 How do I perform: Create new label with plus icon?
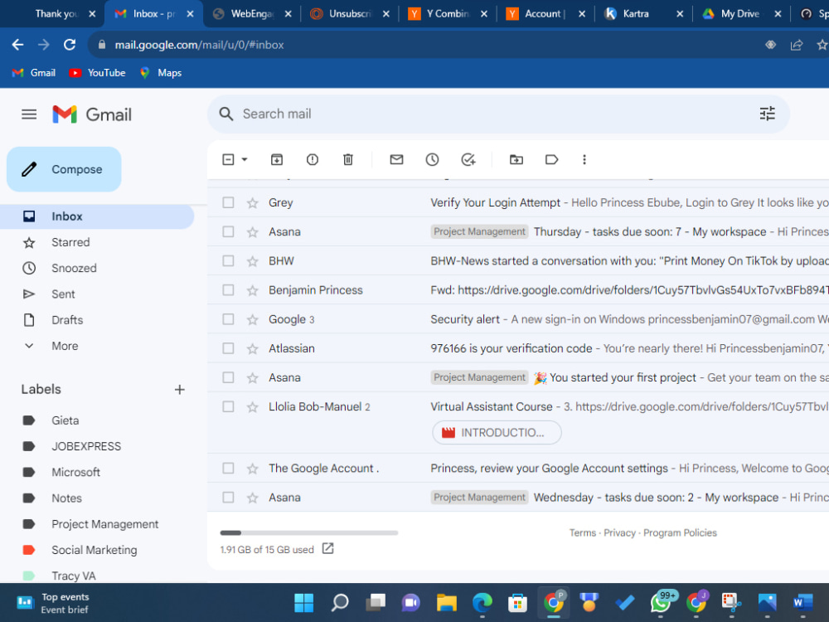(180, 390)
